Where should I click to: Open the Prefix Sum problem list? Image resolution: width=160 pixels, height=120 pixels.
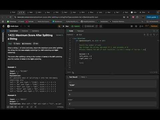(x=13, y=26)
